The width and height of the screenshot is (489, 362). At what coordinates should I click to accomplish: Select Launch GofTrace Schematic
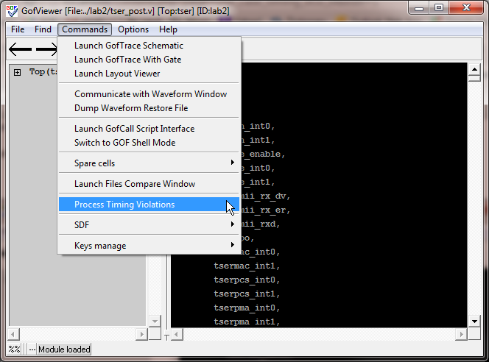pyautogui.click(x=129, y=46)
